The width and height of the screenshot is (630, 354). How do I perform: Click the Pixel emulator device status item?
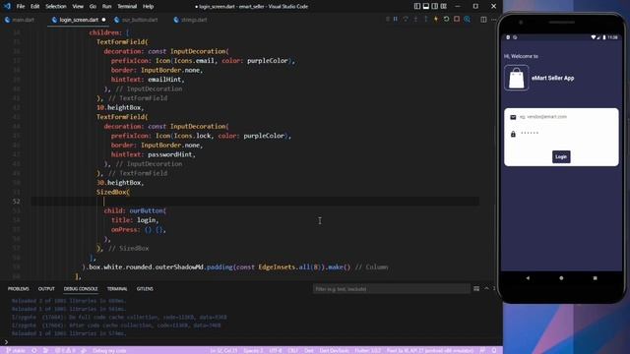click(430, 350)
